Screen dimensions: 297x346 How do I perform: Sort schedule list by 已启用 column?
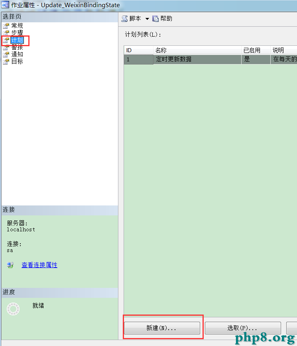256,50
